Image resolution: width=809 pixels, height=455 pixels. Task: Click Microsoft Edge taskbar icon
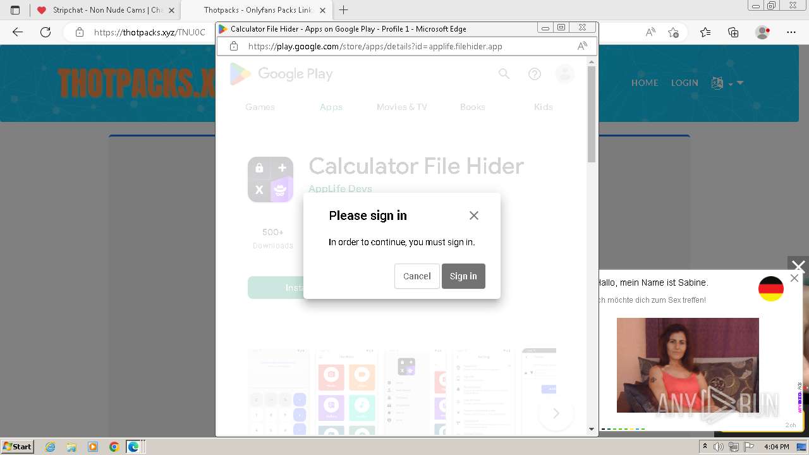tap(133, 447)
